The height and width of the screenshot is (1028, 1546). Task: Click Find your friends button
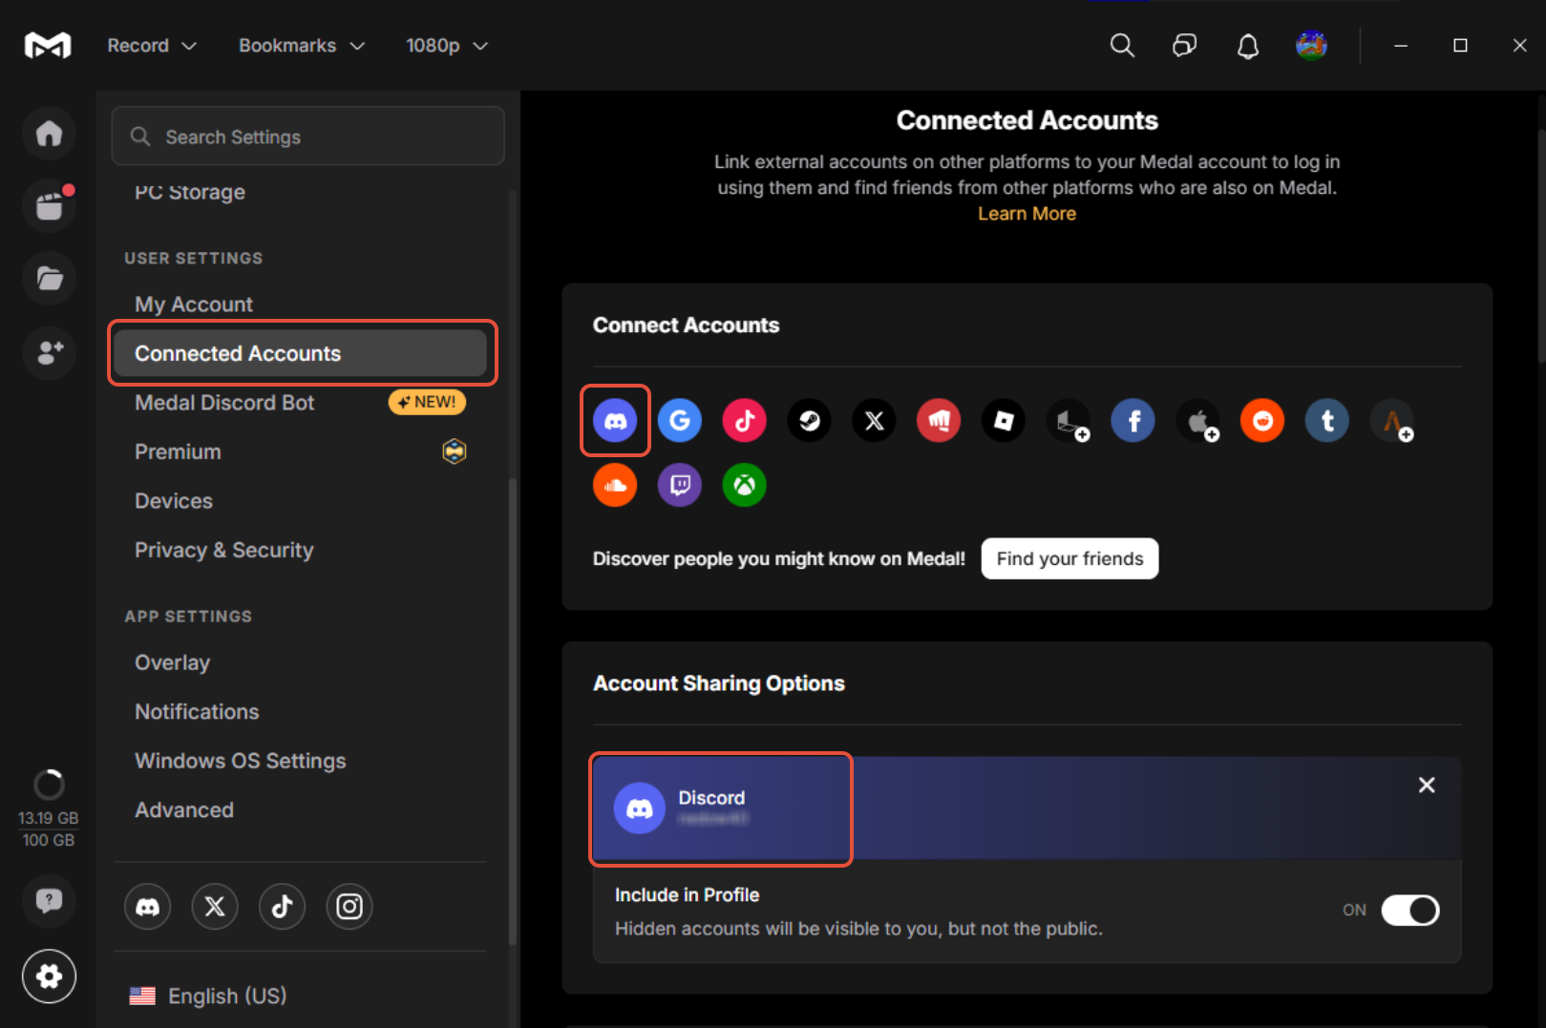tap(1069, 558)
